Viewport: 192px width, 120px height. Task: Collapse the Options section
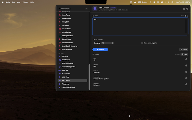coord(94,40)
